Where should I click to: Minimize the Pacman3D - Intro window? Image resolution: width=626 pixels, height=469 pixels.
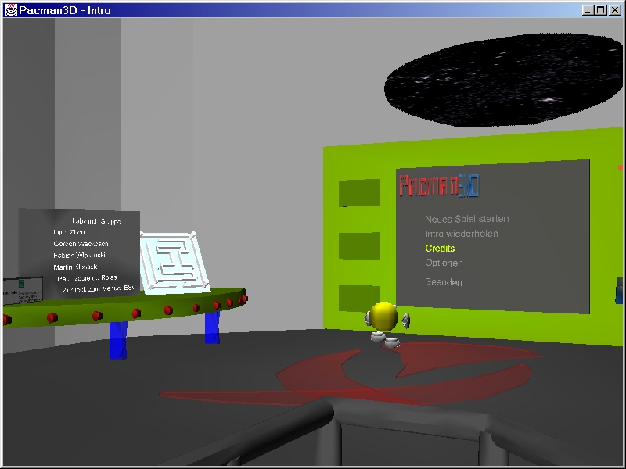point(588,10)
